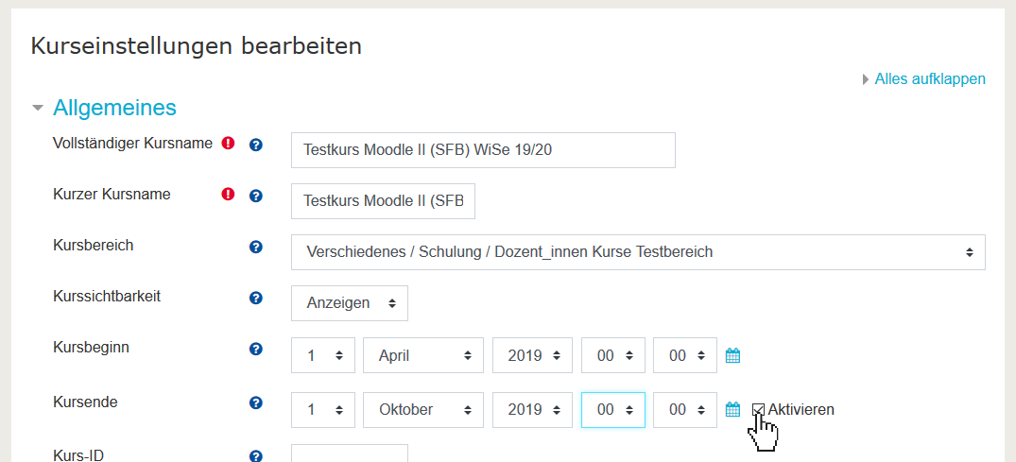
Task: Click the Kursende help icon
Action: pyautogui.click(x=255, y=403)
